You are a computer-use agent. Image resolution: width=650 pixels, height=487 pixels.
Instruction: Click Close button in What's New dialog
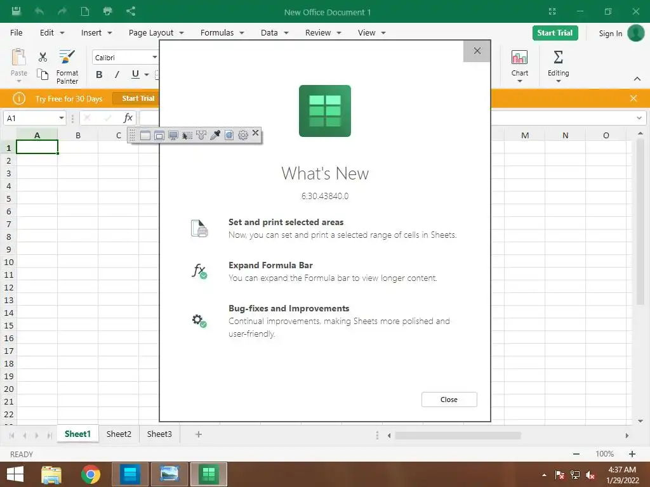[x=449, y=399]
